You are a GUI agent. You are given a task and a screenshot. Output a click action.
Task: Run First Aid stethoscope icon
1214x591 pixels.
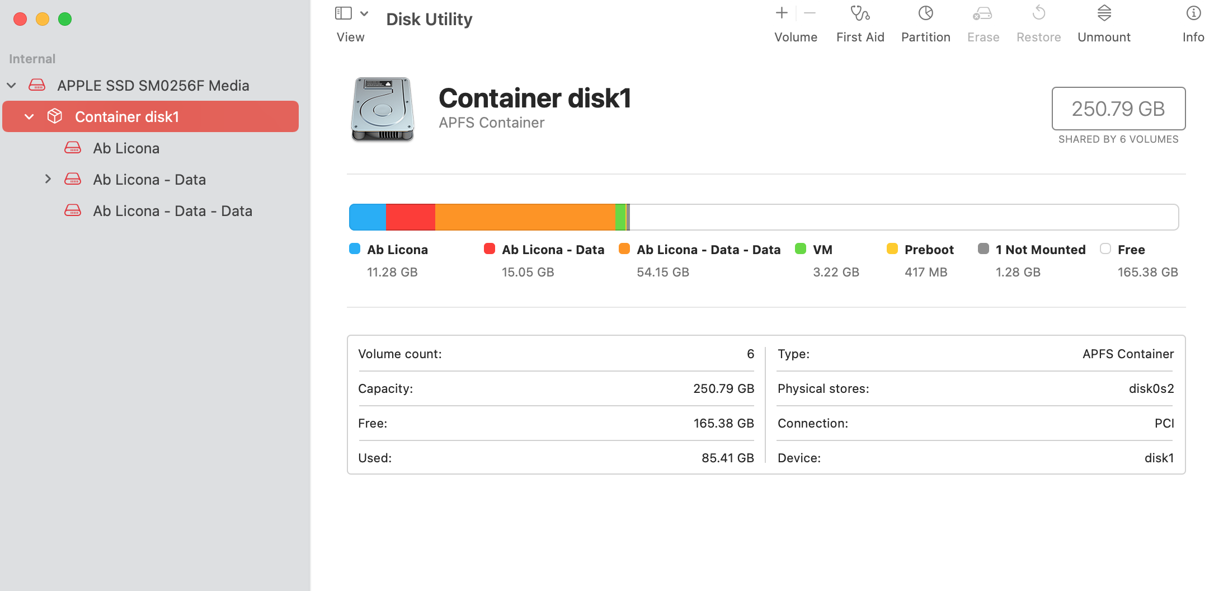(860, 13)
